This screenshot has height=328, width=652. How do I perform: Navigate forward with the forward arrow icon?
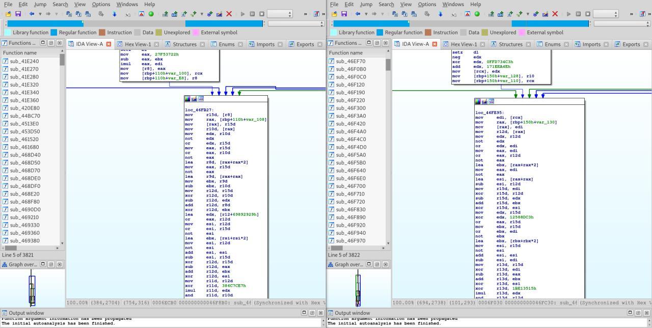click(x=48, y=14)
